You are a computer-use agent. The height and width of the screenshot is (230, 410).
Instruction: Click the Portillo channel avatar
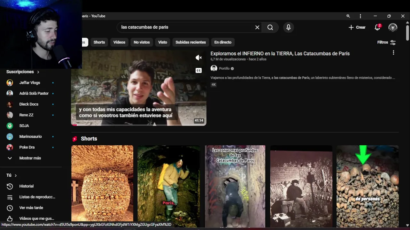coord(214,68)
